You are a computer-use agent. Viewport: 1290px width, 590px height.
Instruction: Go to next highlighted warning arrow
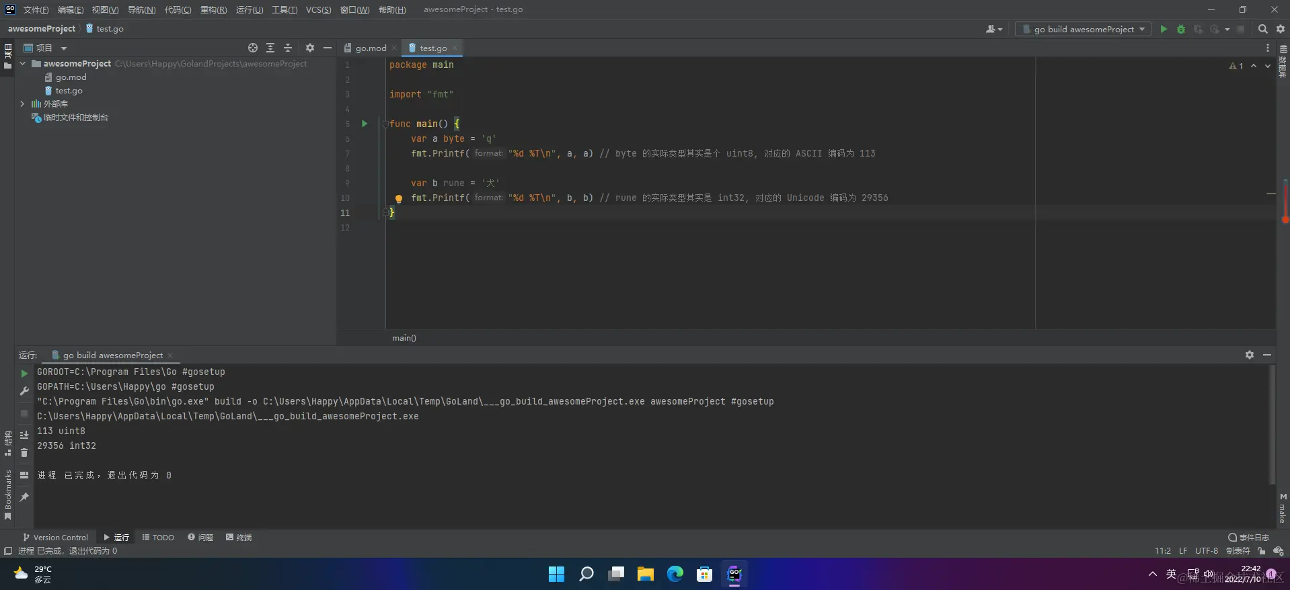pyautogui.click(x=1268, y=66)
